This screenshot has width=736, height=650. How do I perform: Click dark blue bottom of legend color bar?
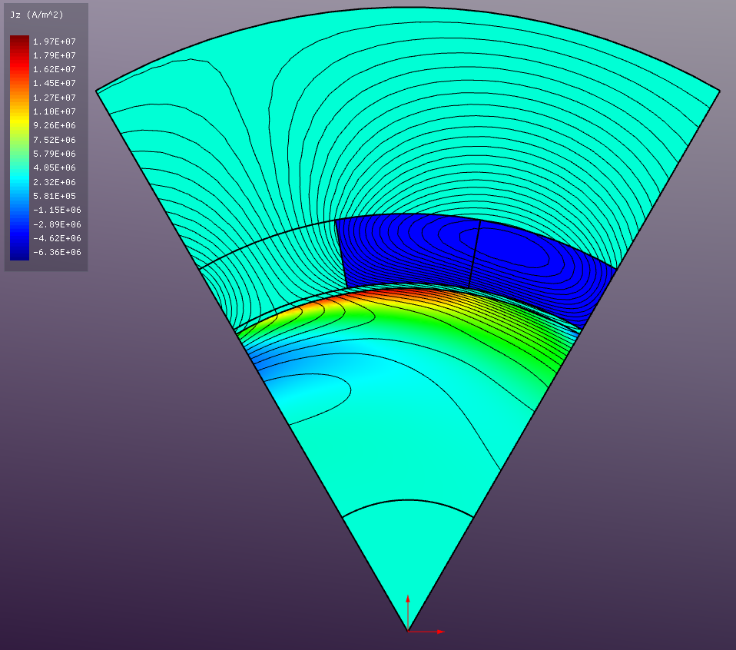[x=19, y=254]
